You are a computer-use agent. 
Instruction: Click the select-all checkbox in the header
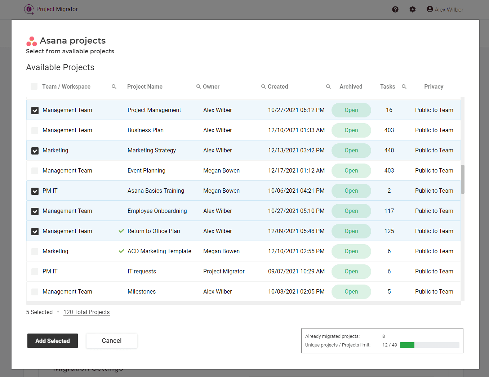click(34, 86)
